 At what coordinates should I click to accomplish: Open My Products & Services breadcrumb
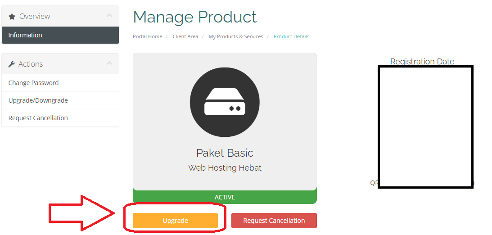pyautogui.click(x=235, y=36)
